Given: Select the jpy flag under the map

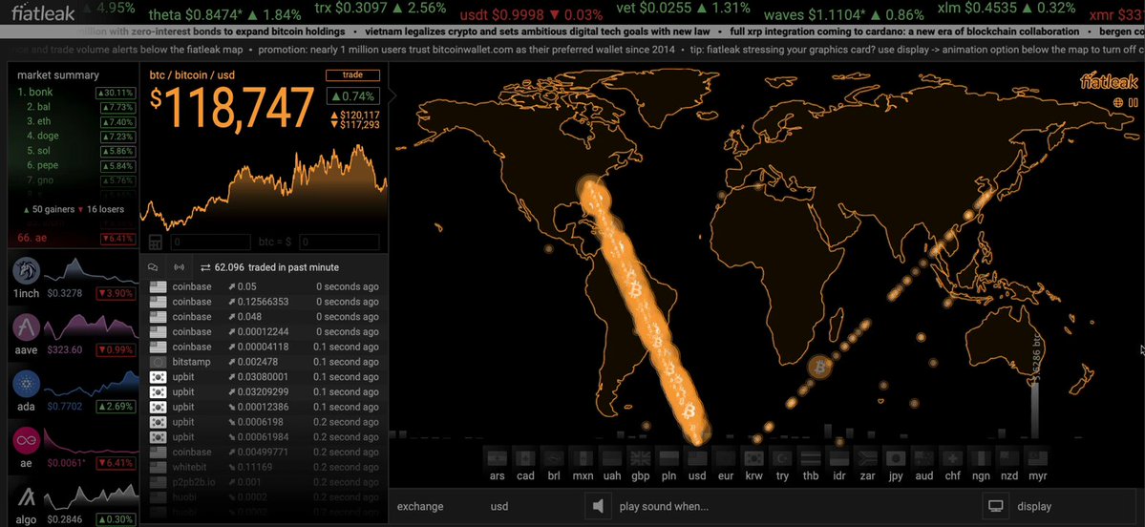Looking at the screenshot, I should 895,458.
